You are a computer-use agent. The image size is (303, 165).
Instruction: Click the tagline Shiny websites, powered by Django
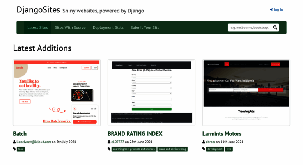103,11
